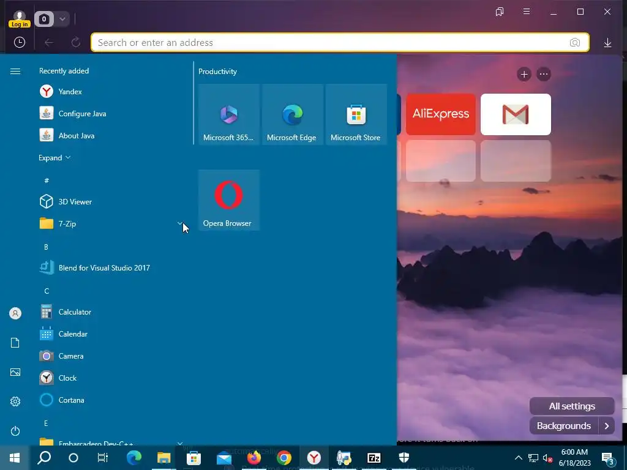Open Yandex browsing history clock icon

[19, 42]
